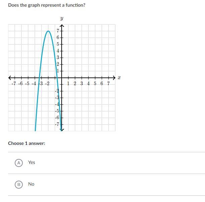Choose the "No" answer text
This screenshot has height=202, width=205.
31,184
